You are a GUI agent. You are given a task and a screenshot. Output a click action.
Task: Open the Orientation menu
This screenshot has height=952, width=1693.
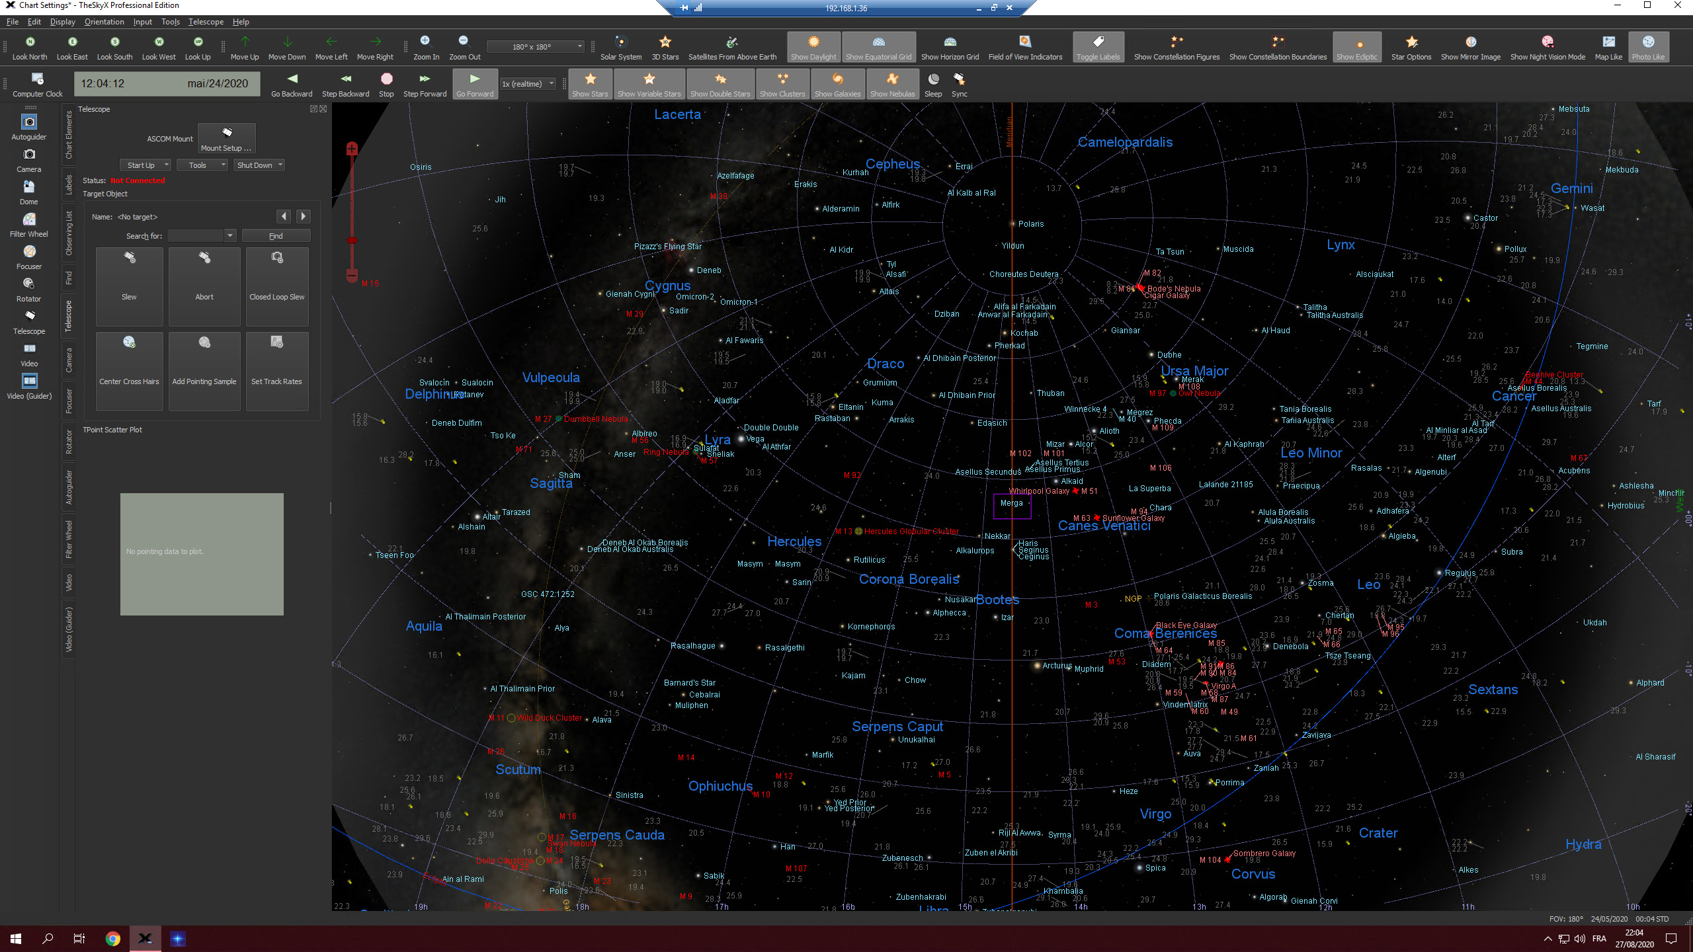[x=104, y=22]
